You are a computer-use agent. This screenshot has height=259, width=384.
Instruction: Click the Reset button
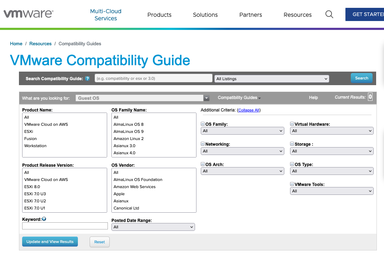click(x=99, y=242)
